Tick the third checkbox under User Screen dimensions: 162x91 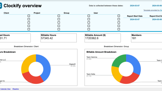[119, 22]
